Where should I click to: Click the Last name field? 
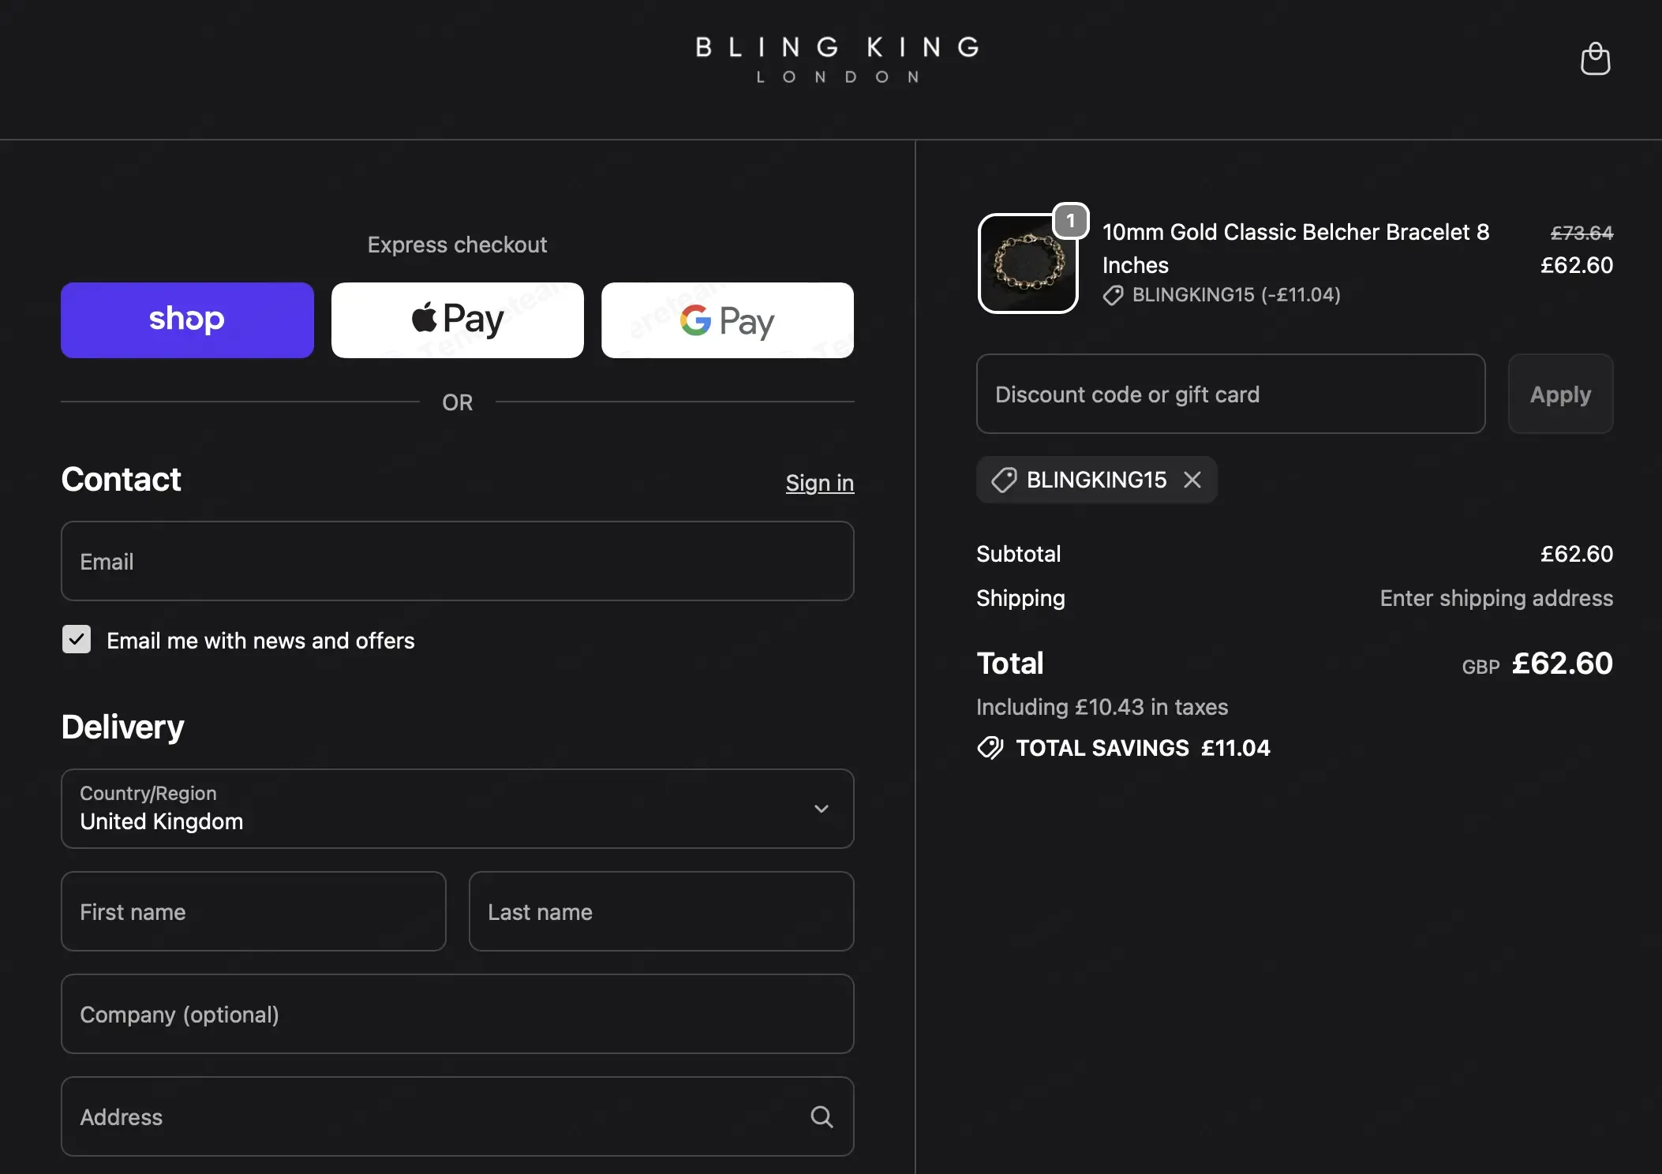click(x=661, y=911)
